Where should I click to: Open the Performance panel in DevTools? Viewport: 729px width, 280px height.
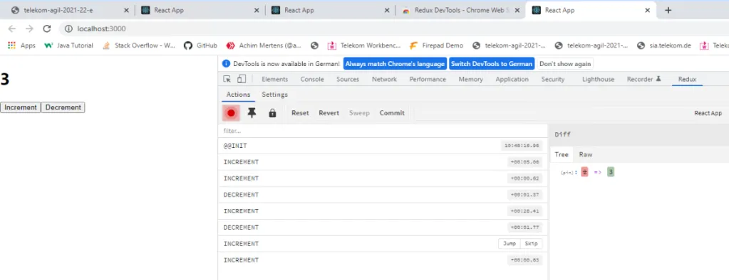pyautogui.click(x=428, y=80)
